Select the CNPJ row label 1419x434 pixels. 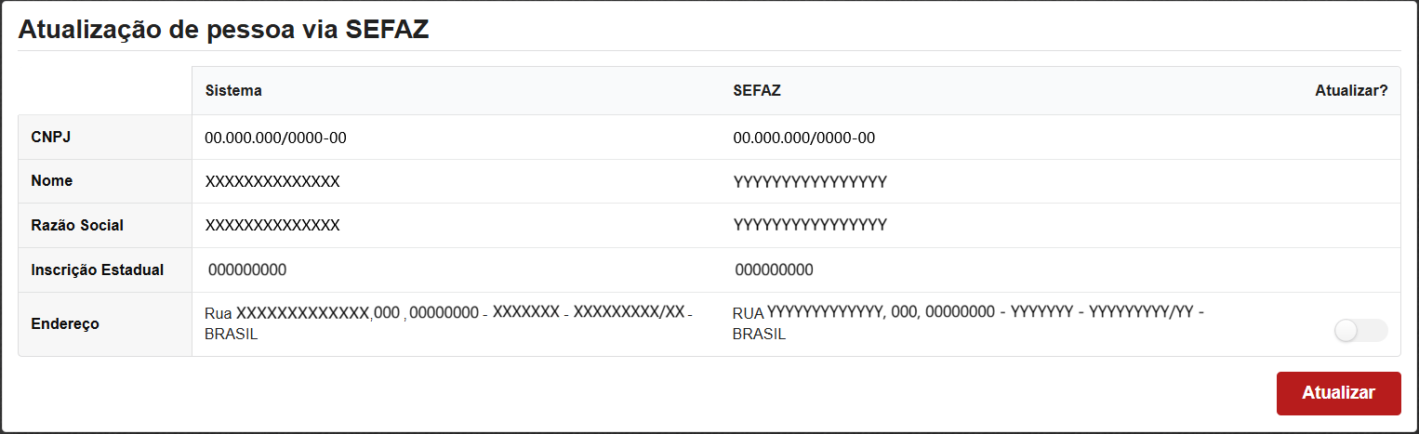51,138
